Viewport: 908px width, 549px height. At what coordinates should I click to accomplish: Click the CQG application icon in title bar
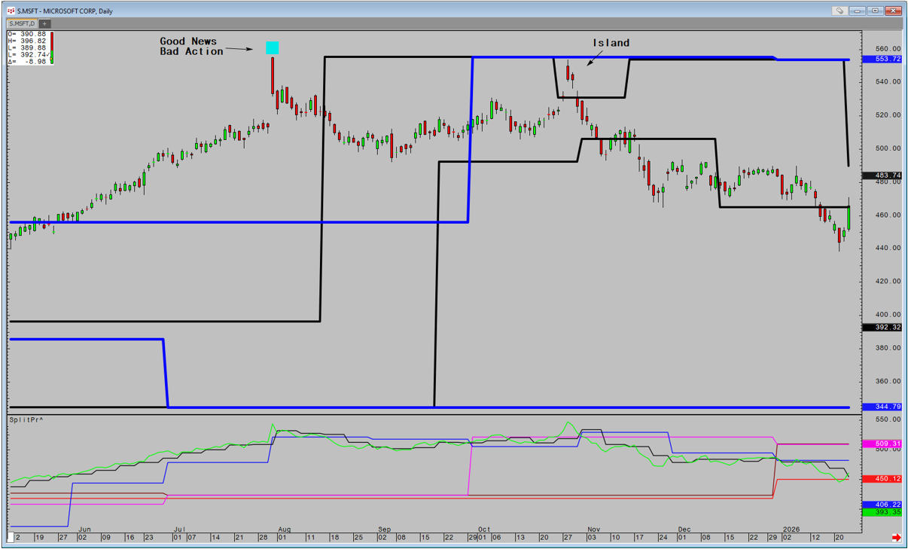[x=11, y=11]
